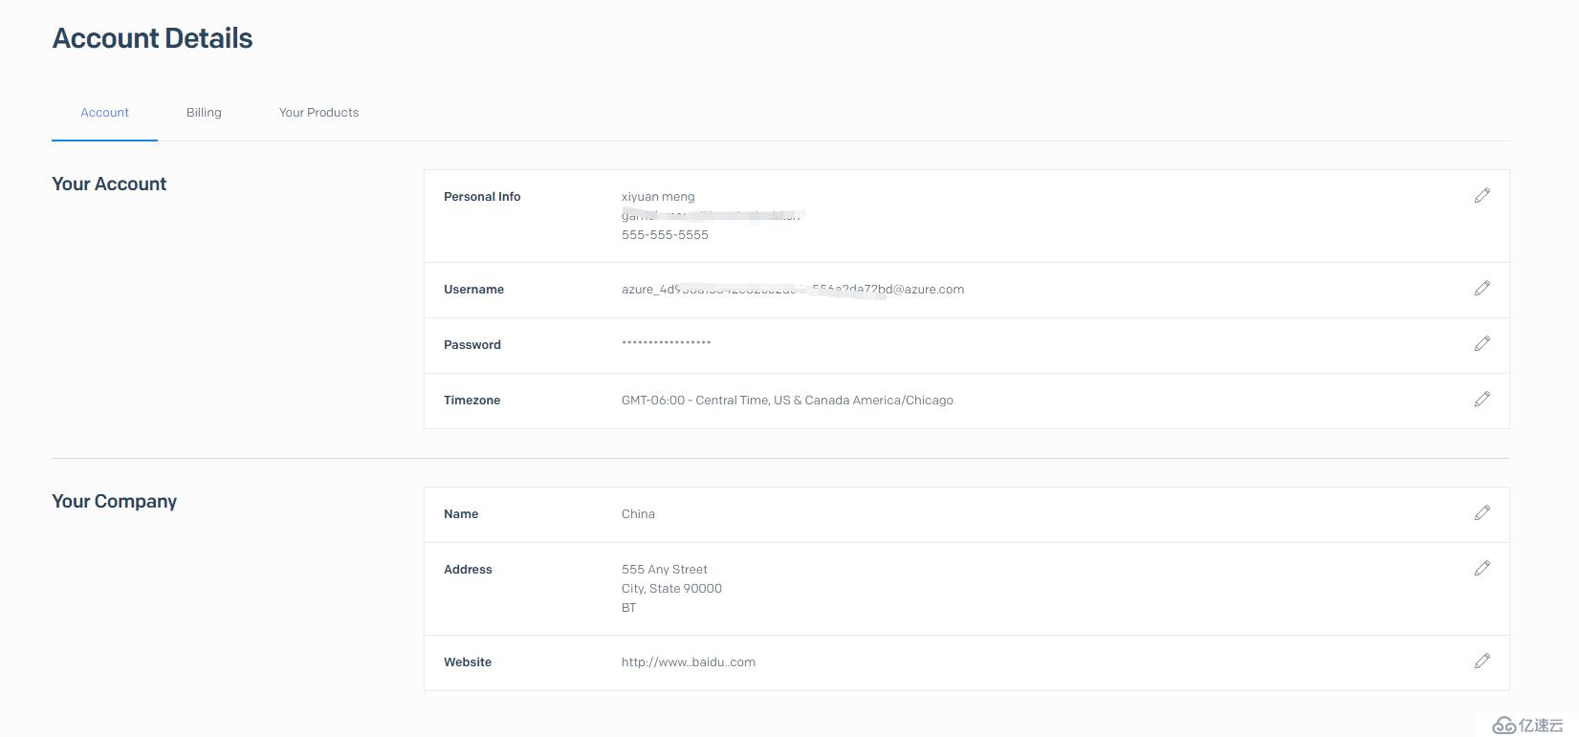Click the country code BT
The image size is (1579, 737).
(x=628, y=608)
